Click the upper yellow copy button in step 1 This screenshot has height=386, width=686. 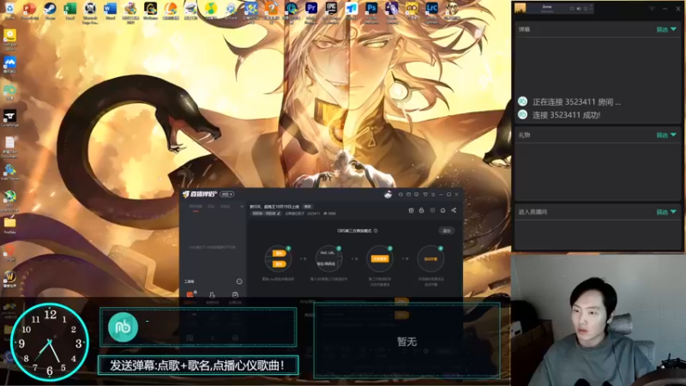click(x=279, y=253)
